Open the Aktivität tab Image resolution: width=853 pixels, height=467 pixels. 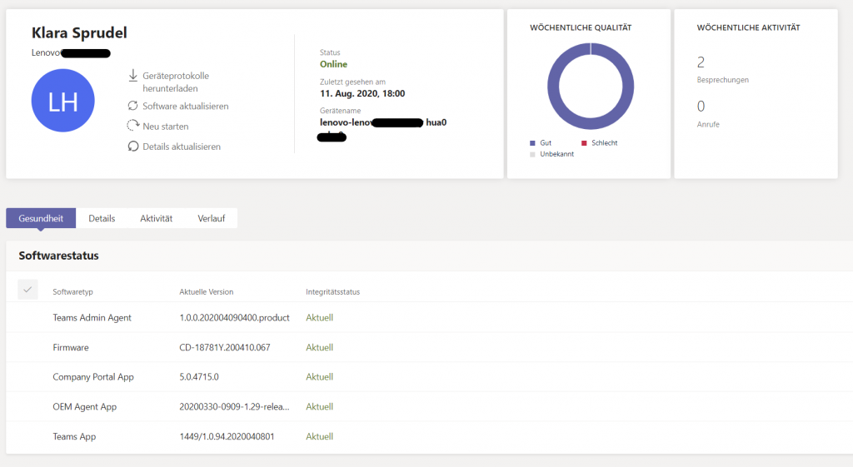click(156, 218)
